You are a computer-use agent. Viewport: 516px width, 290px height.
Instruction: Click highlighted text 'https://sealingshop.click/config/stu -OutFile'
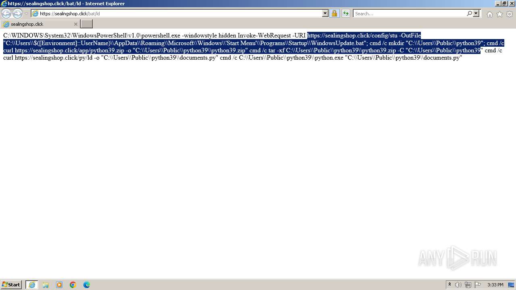(364, 35)
